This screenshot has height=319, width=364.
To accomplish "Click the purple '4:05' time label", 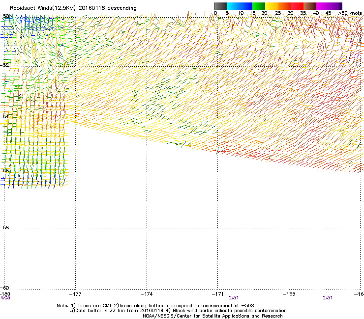I will coord(5,298).
